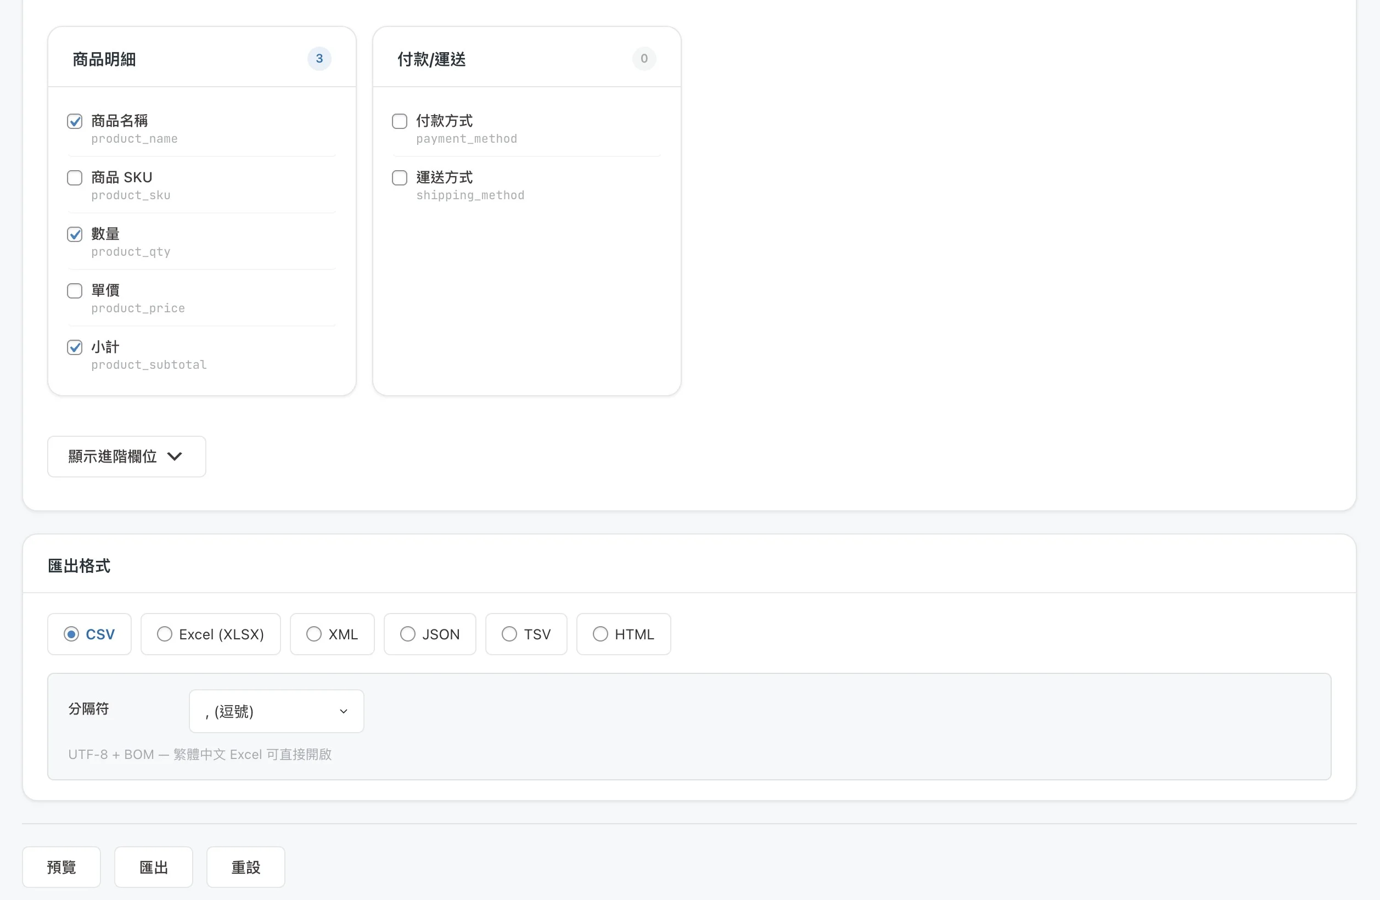The image size is (1380, 900).
Task: Uncheck the 商品名稱 product_name checkbox
Action: point(75,121)
